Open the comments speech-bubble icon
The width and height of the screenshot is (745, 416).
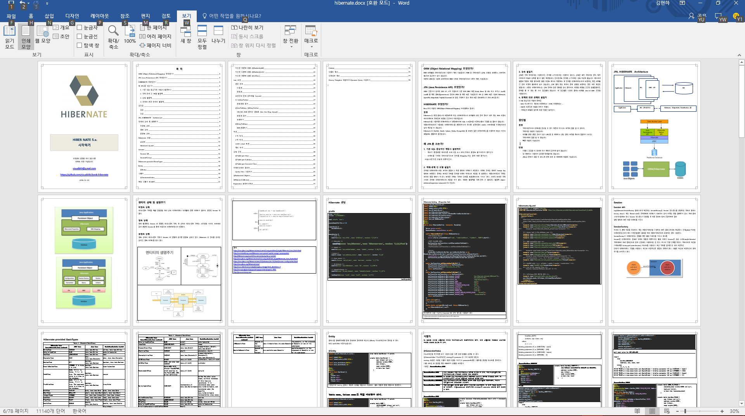click(718, 16)
